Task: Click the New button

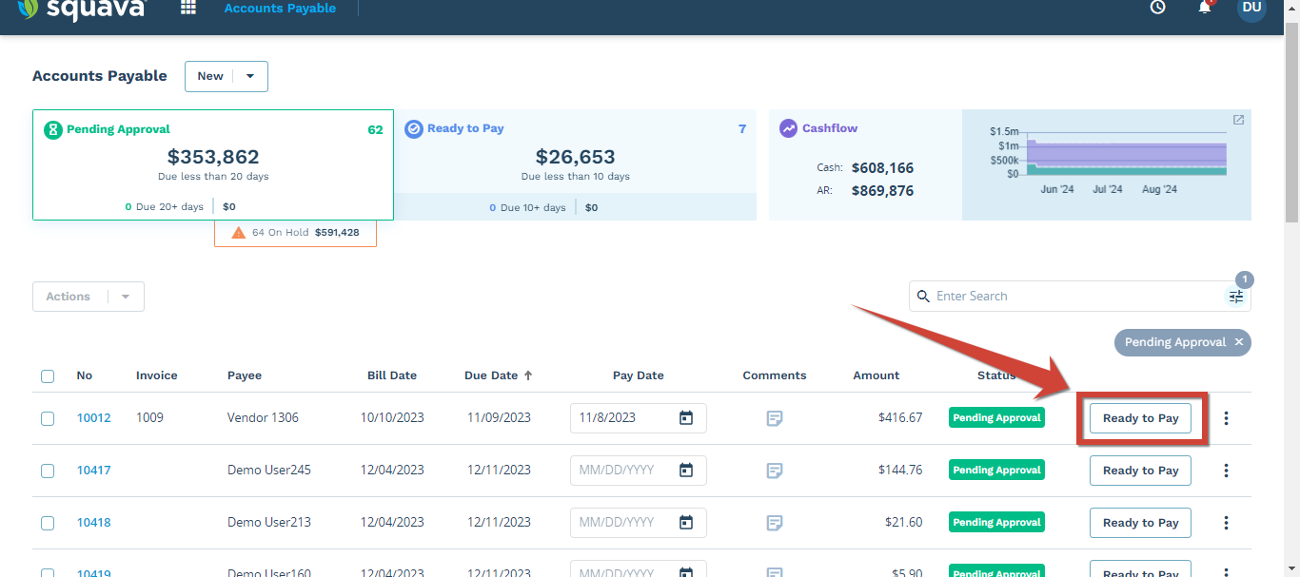Action: pyautogui.click(x=211, y=76)
